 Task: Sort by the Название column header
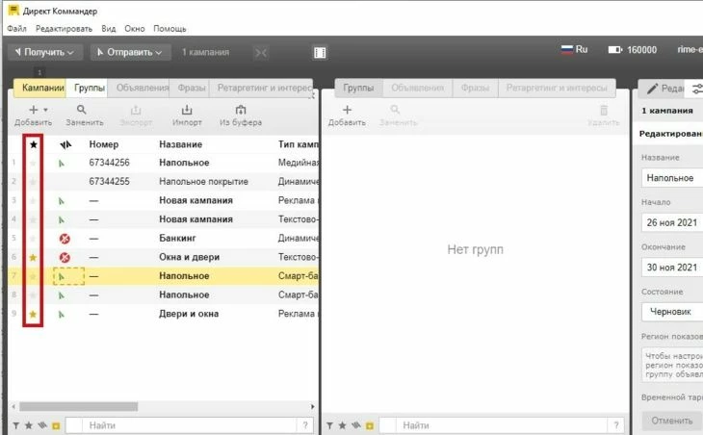coord(181,144)
